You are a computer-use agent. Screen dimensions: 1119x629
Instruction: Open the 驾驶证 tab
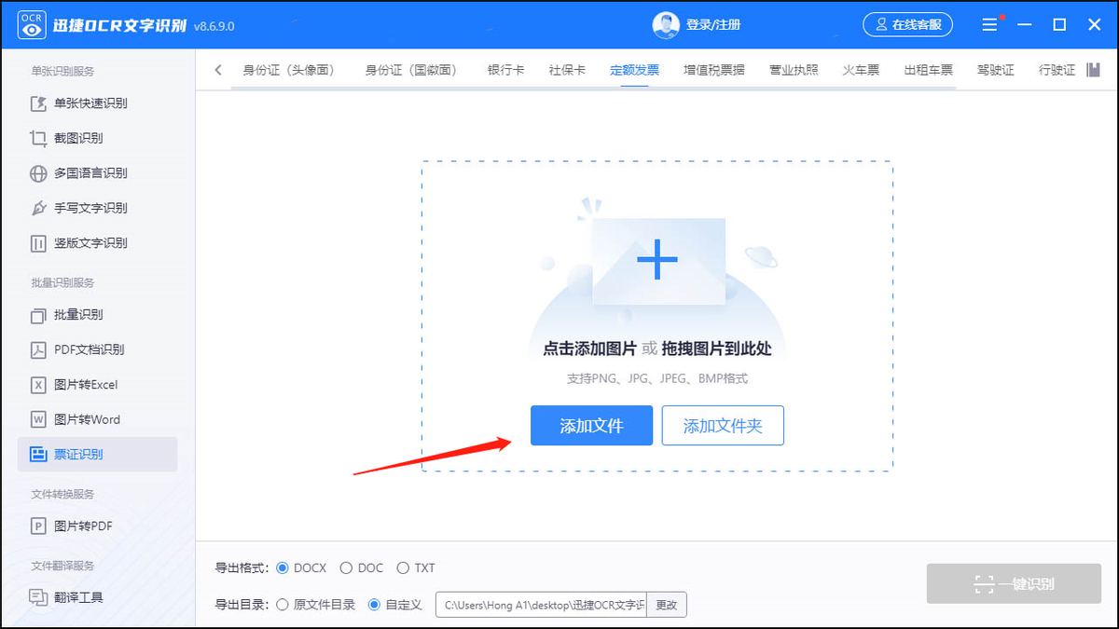pos(996,70)
